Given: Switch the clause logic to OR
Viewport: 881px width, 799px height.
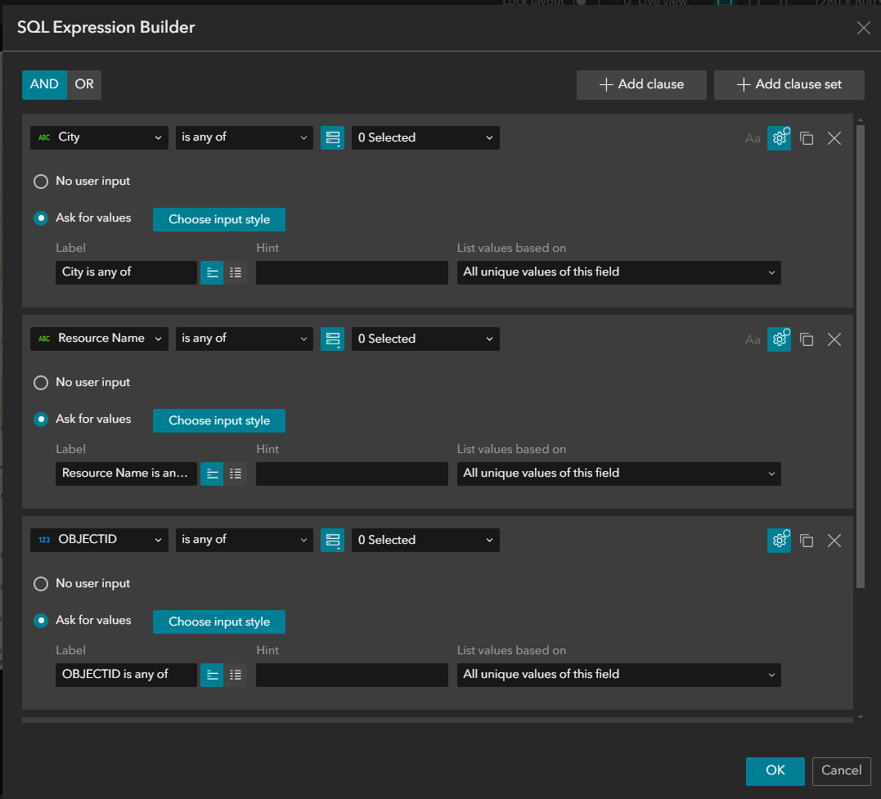Looking at the screenshot, I should pos(83,83).
